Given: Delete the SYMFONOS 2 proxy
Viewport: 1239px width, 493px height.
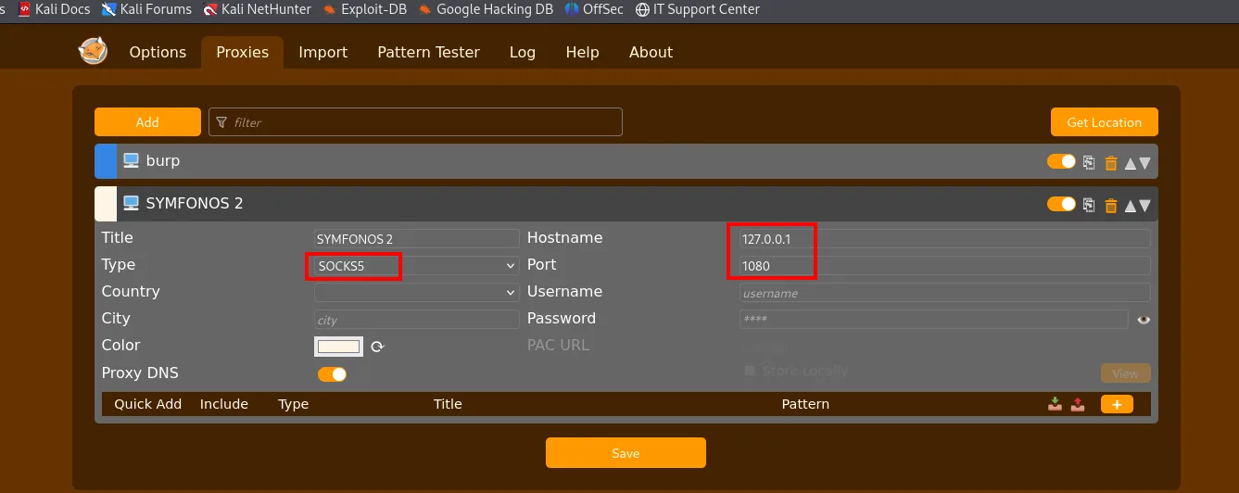Looking at the screenshot, I should pyautogui.click(x=1111, y=205).
